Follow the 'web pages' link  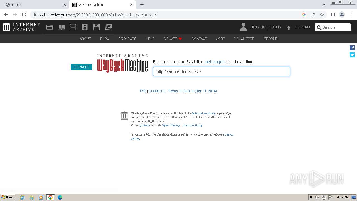[x=215, y=62]
